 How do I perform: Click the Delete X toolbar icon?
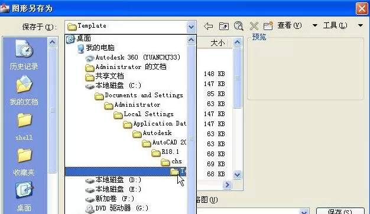[x=254, y=26]
